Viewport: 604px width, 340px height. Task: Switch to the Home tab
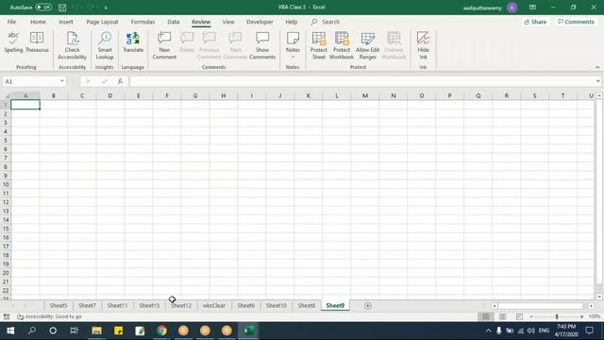click(x=38, y=22)
